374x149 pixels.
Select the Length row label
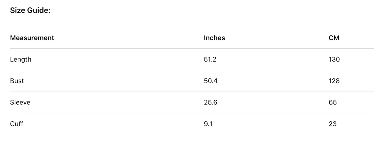[x=21, y=59]
